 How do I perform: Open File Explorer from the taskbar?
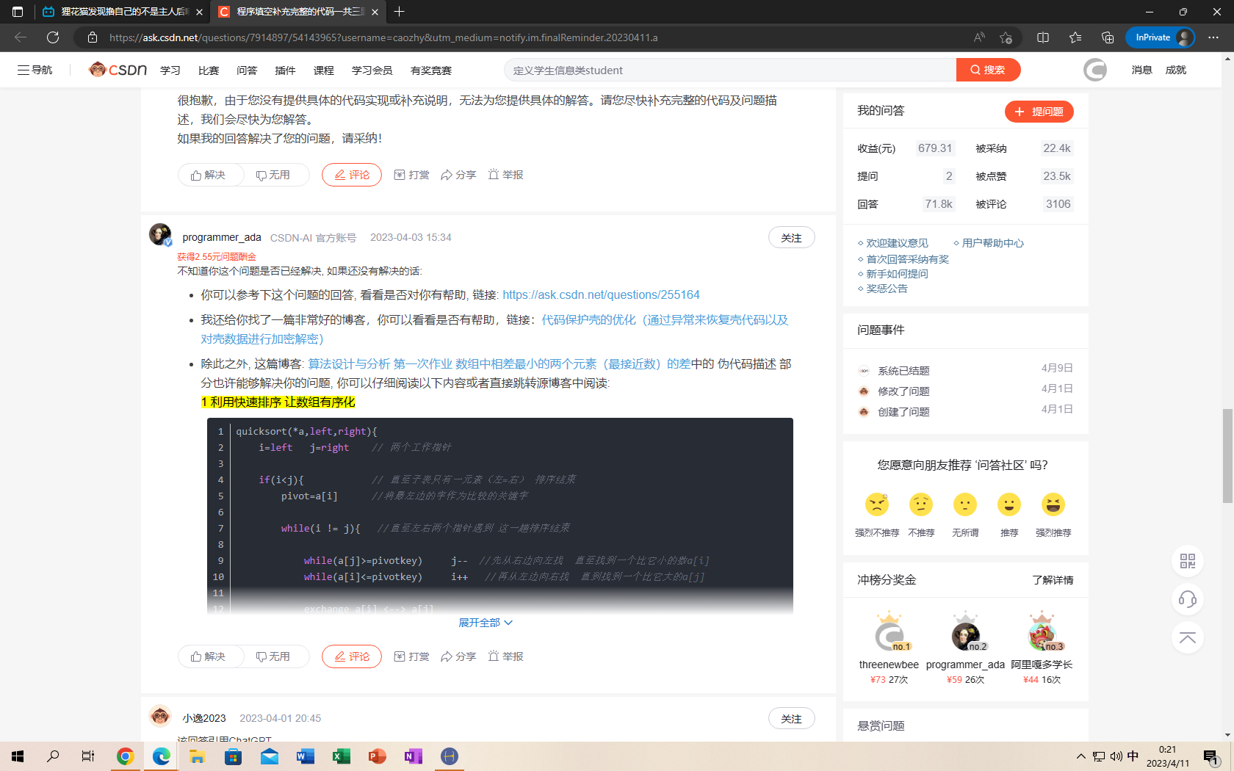[197, 756]
